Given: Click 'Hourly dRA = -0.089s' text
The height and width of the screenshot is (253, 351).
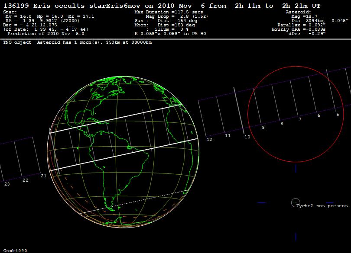Looking at the screenshot, I should tap(299, 29).
